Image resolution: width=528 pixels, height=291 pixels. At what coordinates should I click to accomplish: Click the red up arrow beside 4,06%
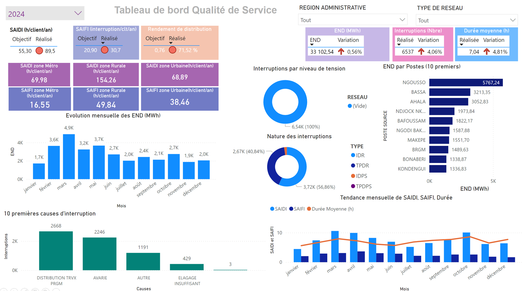[421, 52]
